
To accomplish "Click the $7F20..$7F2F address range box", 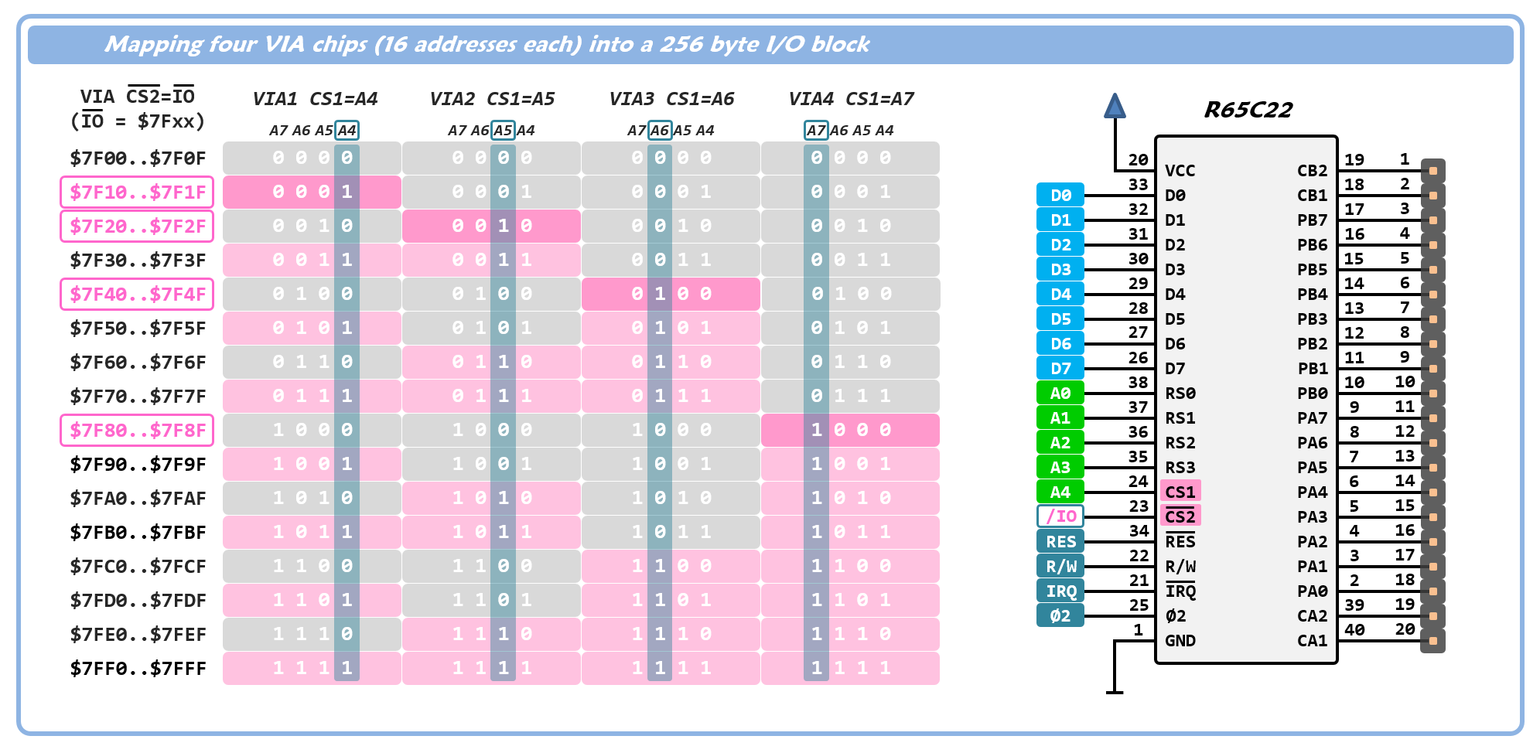I will pyautogui.click(x=137, y=227).
